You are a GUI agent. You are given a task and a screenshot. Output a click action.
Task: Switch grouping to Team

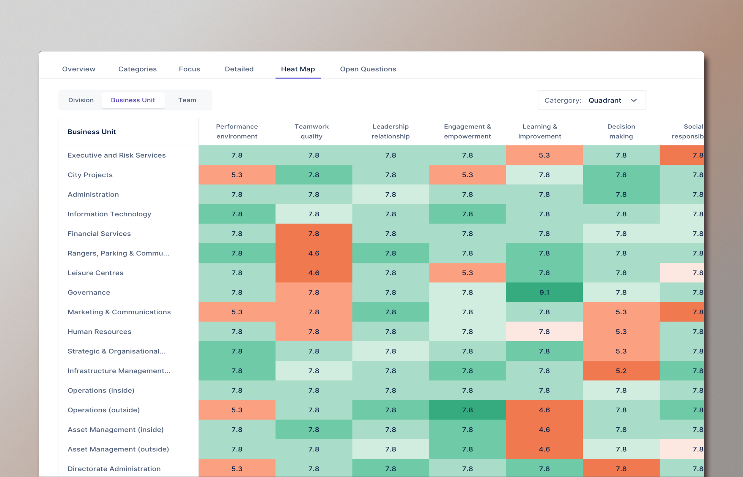click(x=187, y=100)
